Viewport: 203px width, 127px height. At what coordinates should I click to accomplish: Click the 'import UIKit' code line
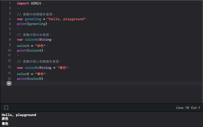[29, 3]
